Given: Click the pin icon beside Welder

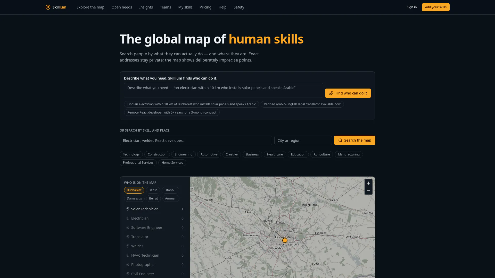Looking at the screenshot, I should (x=128, y=246).
